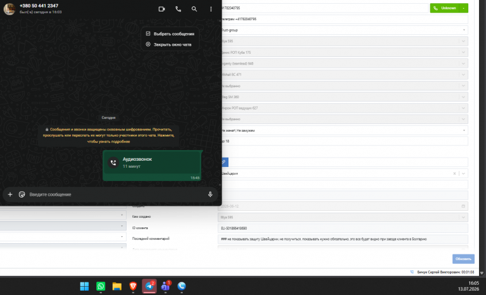This screenshot has width=486, height=295.
Task: Click the 'Сегодня' date chip in chat
Action: (x=108, y=118)
